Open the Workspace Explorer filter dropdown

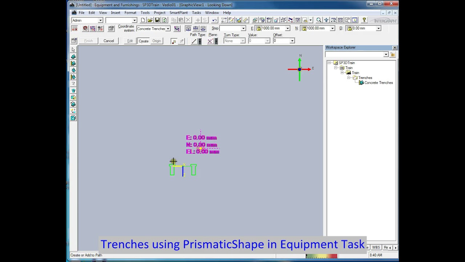[386, 55]
